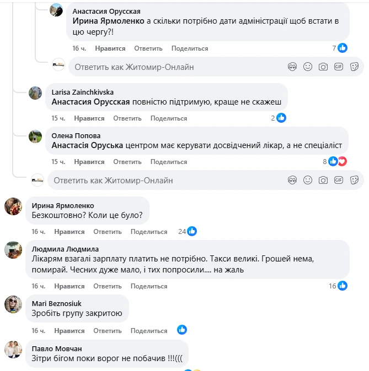View reactions on Олена Попова's comment
This screenshot has height=371, width=369.
pos(336,162)
